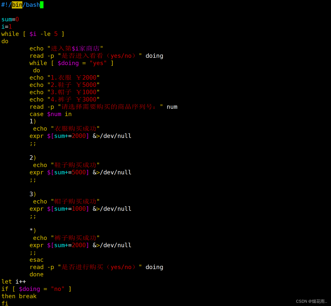Viewport: 331px width, 306px height.
Task: Click the echo line "帽子购买成功"
Action: [66, 201]
